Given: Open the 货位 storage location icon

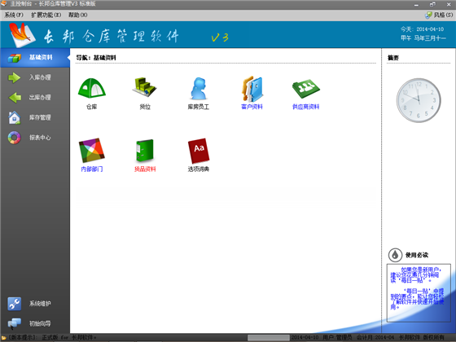Looking at the screenshot, I should [x=145, y=86].
